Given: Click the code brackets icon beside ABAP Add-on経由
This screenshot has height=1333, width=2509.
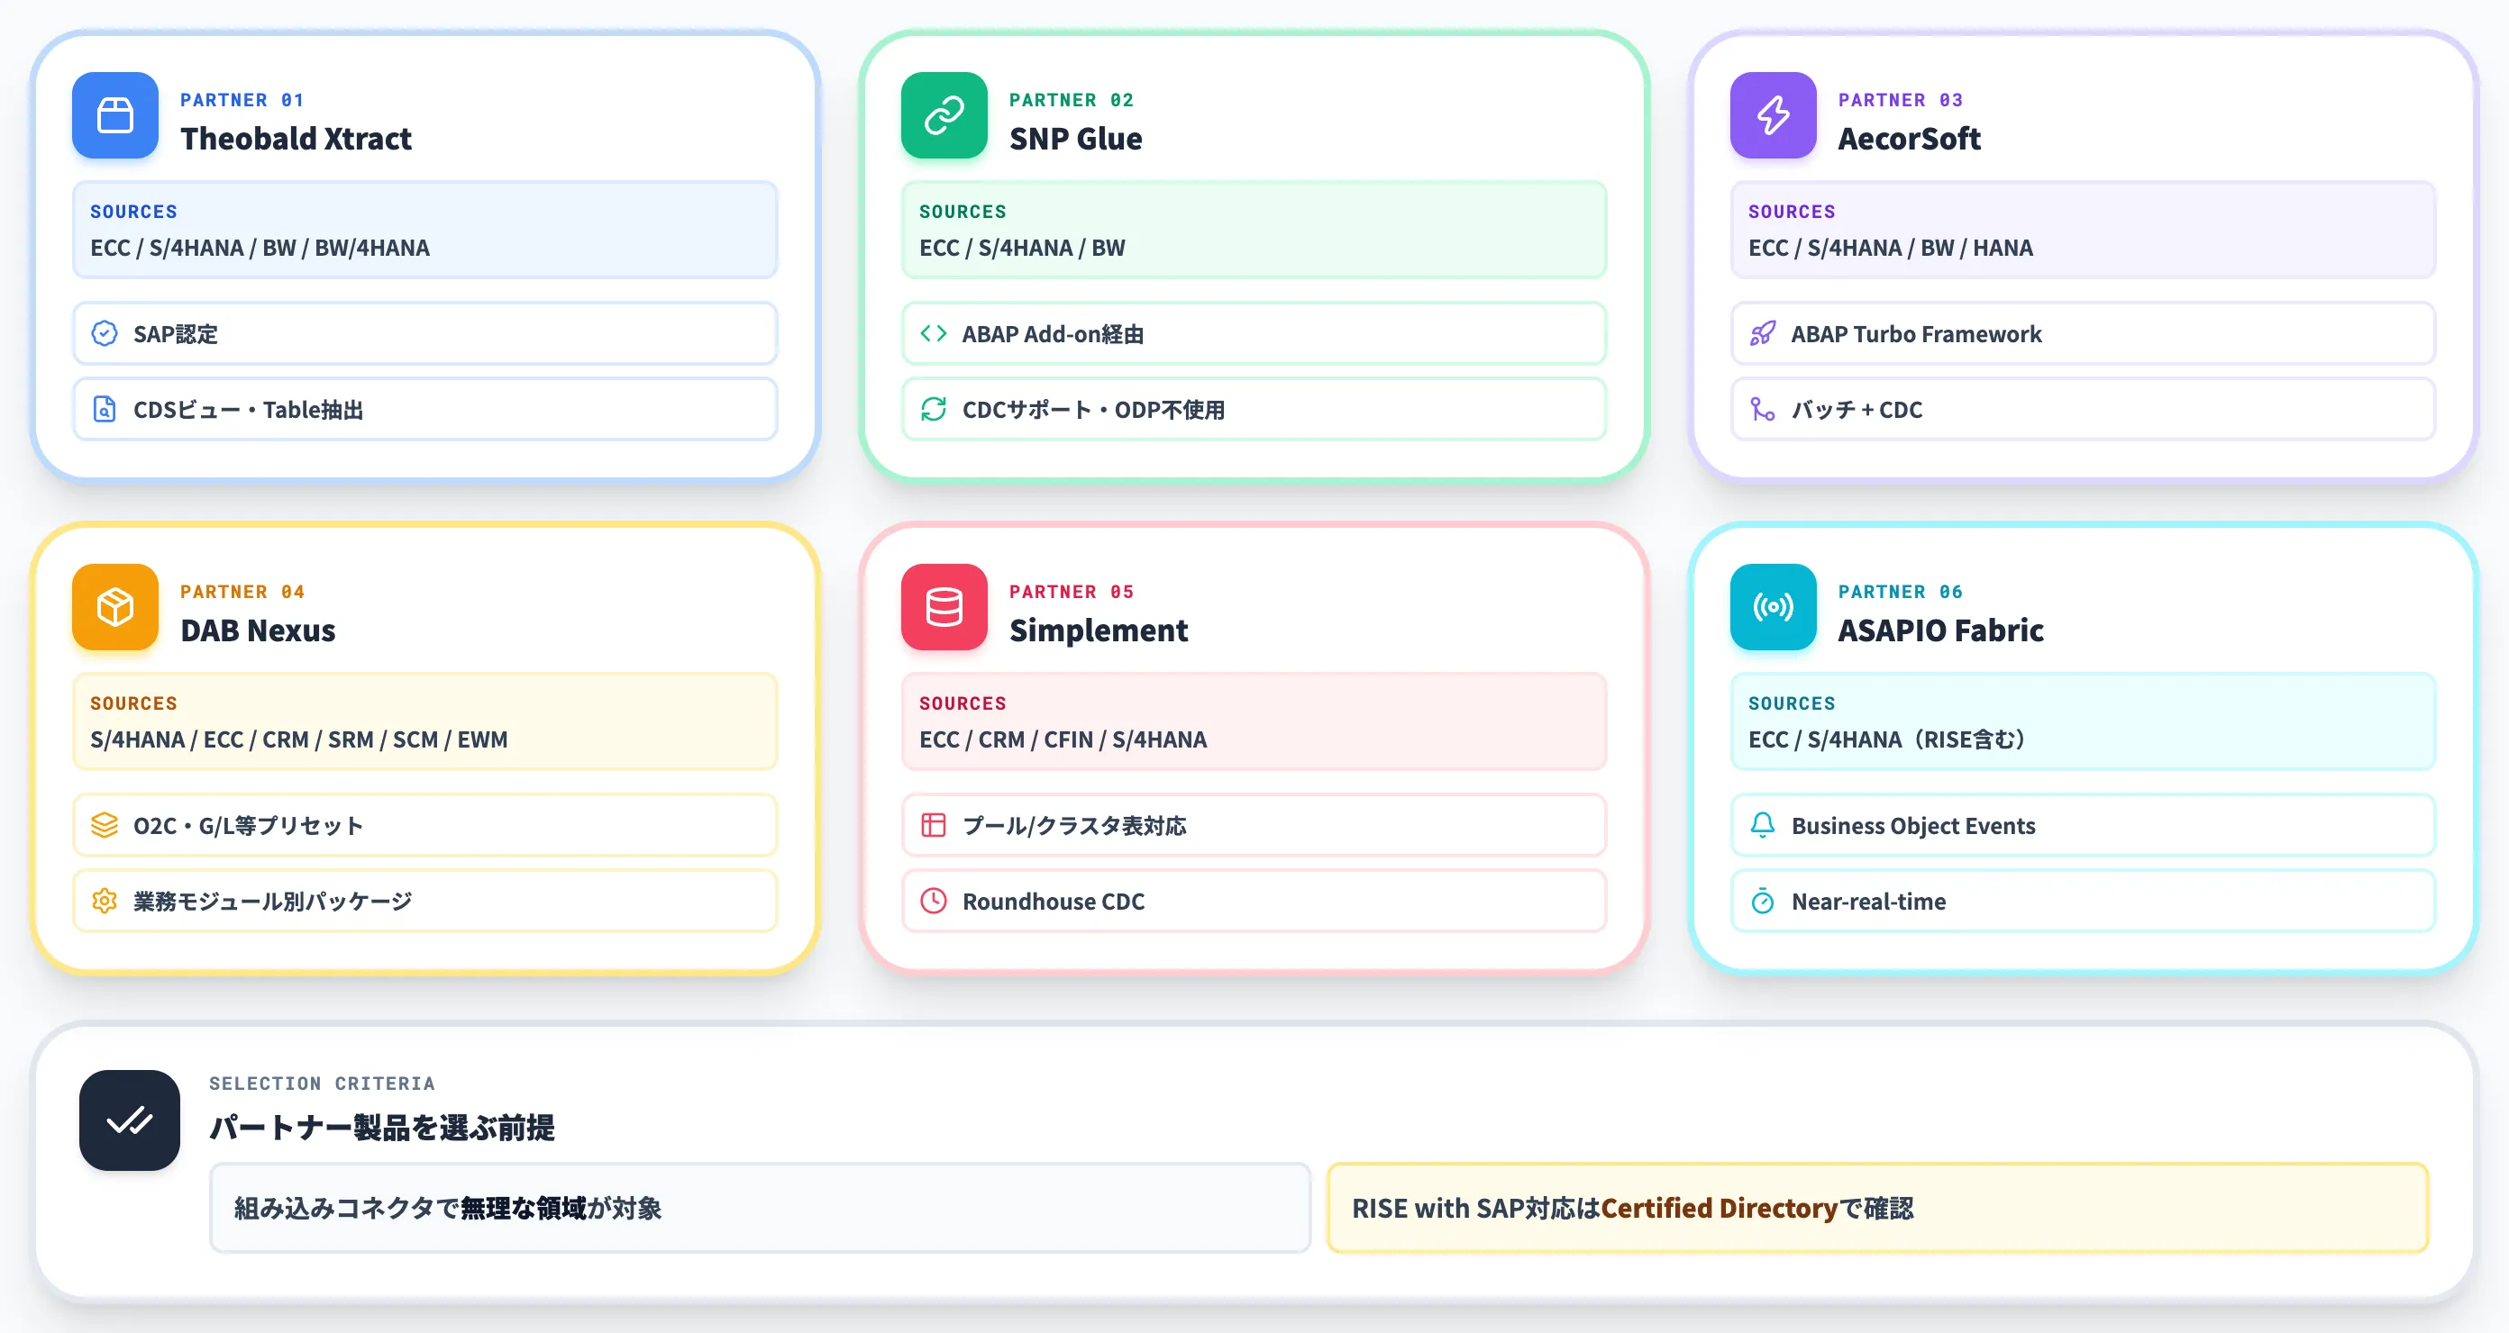Looking at the screenshot, I should (933, 333).
